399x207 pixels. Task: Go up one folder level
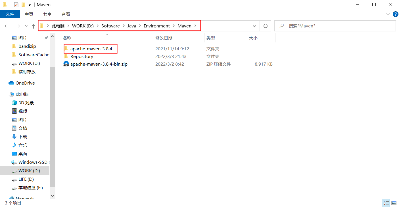tap(34, 26)
